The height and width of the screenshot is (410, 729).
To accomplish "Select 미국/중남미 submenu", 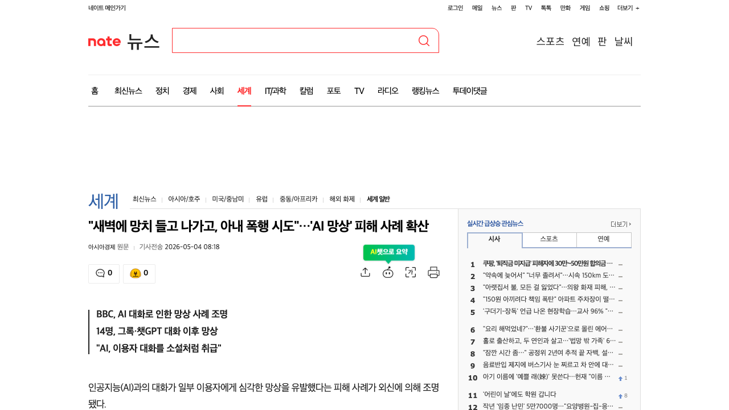I will pos(228,199).
